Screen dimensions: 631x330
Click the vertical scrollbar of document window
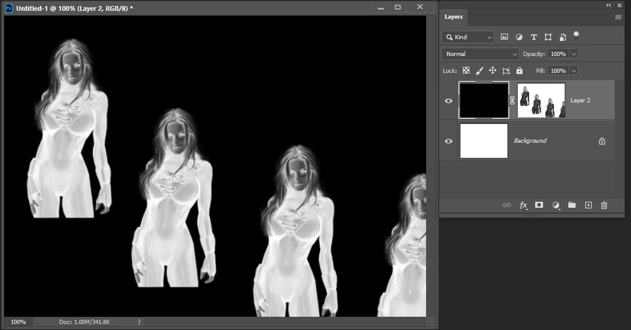tap(431, 166)
